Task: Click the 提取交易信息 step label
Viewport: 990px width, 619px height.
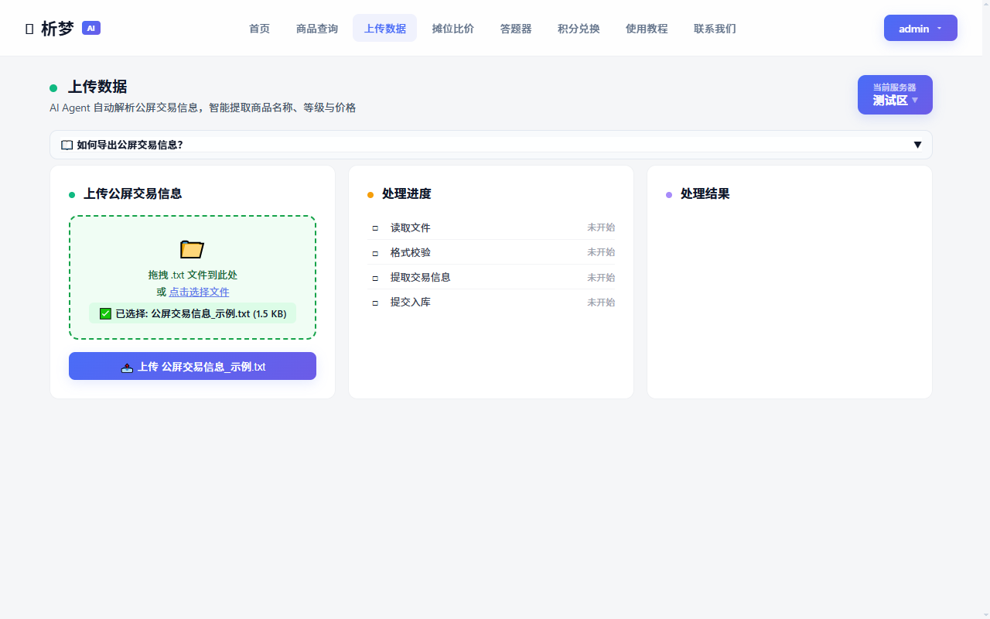Action: click(x=421, y=277)
